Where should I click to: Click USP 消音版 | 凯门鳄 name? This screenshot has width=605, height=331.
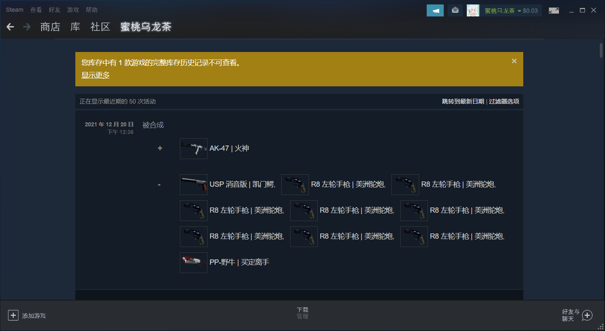point(242,184)
